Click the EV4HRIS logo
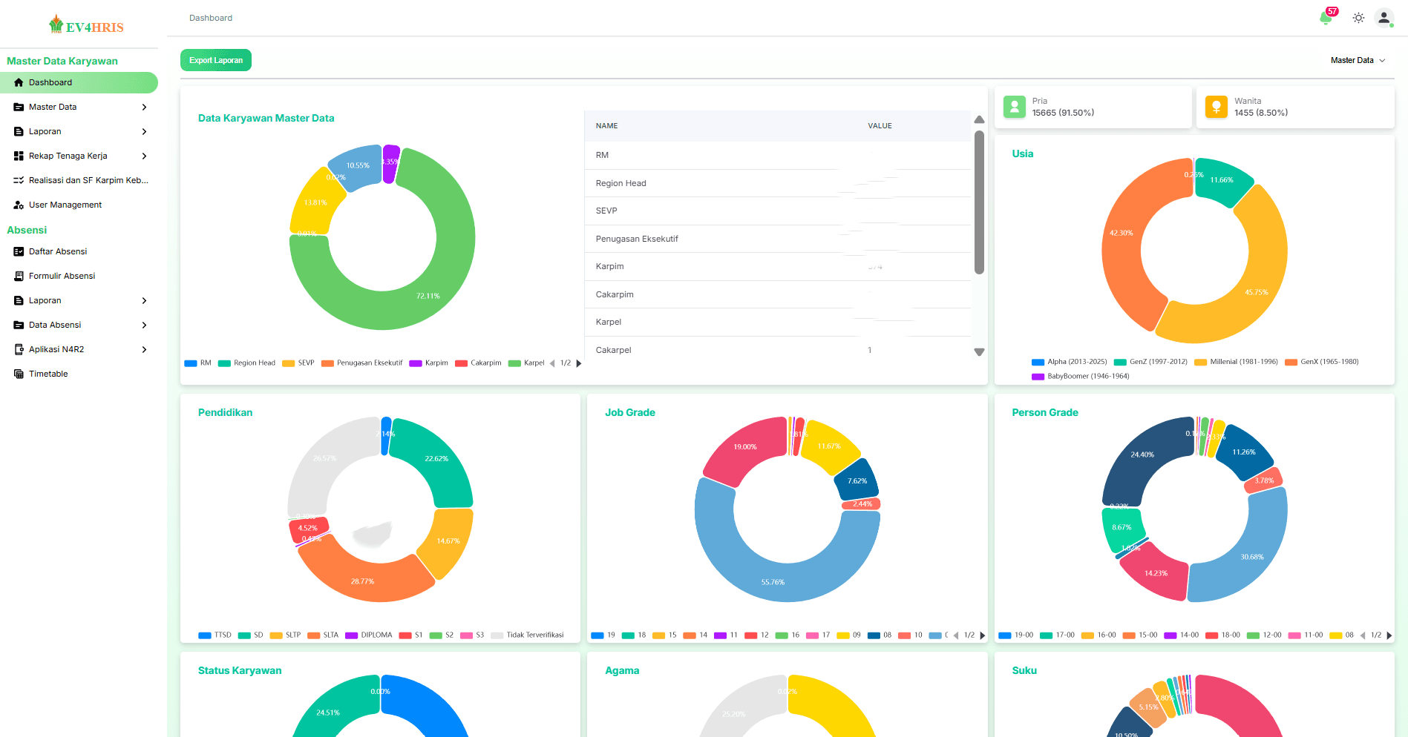Viewport: 1408px width, 737px height. pyautogui.click(x=86, y=26)
